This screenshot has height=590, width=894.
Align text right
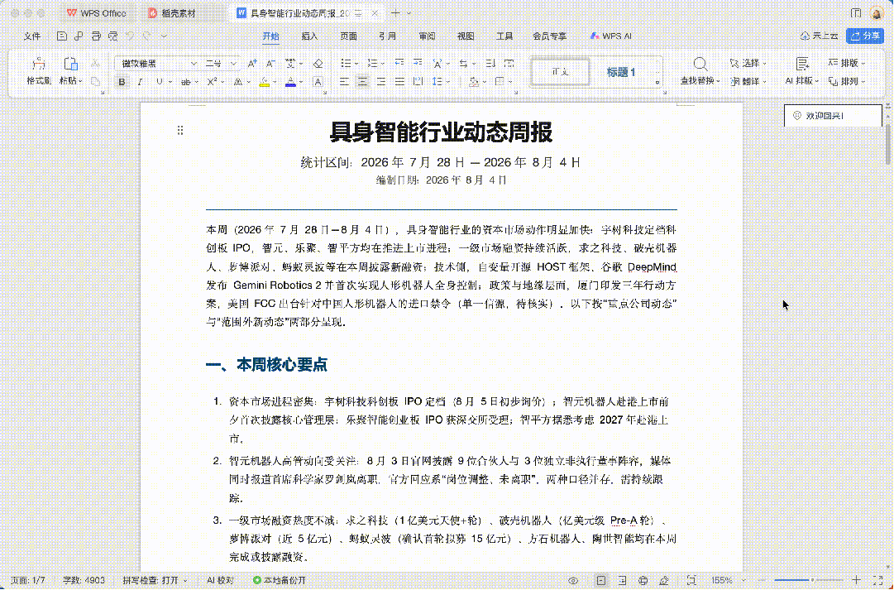pyautogui.click(x=381, y=82)
